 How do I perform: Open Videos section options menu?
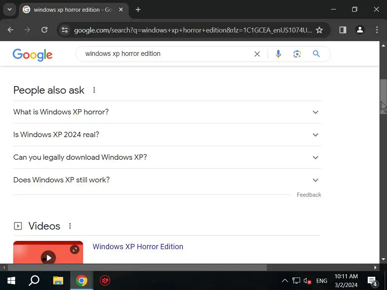pyautogui.click(x=70, y=226)
